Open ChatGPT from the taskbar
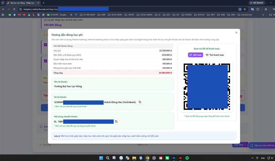The height and width of the screenshot is (161, 275). (154, 158)
